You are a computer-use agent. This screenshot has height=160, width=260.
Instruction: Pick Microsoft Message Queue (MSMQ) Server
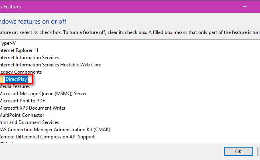(43, 94)
